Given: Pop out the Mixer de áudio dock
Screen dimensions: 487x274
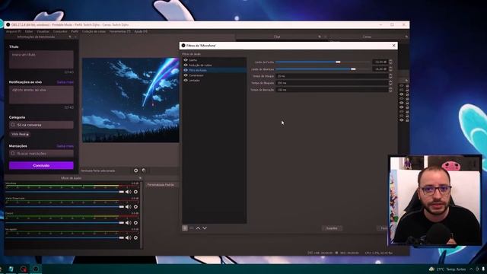Looking at the screenshot, I should click(x=140, y=178).
